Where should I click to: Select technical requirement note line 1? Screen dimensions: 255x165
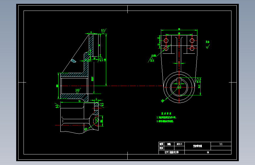coord(166,117)
